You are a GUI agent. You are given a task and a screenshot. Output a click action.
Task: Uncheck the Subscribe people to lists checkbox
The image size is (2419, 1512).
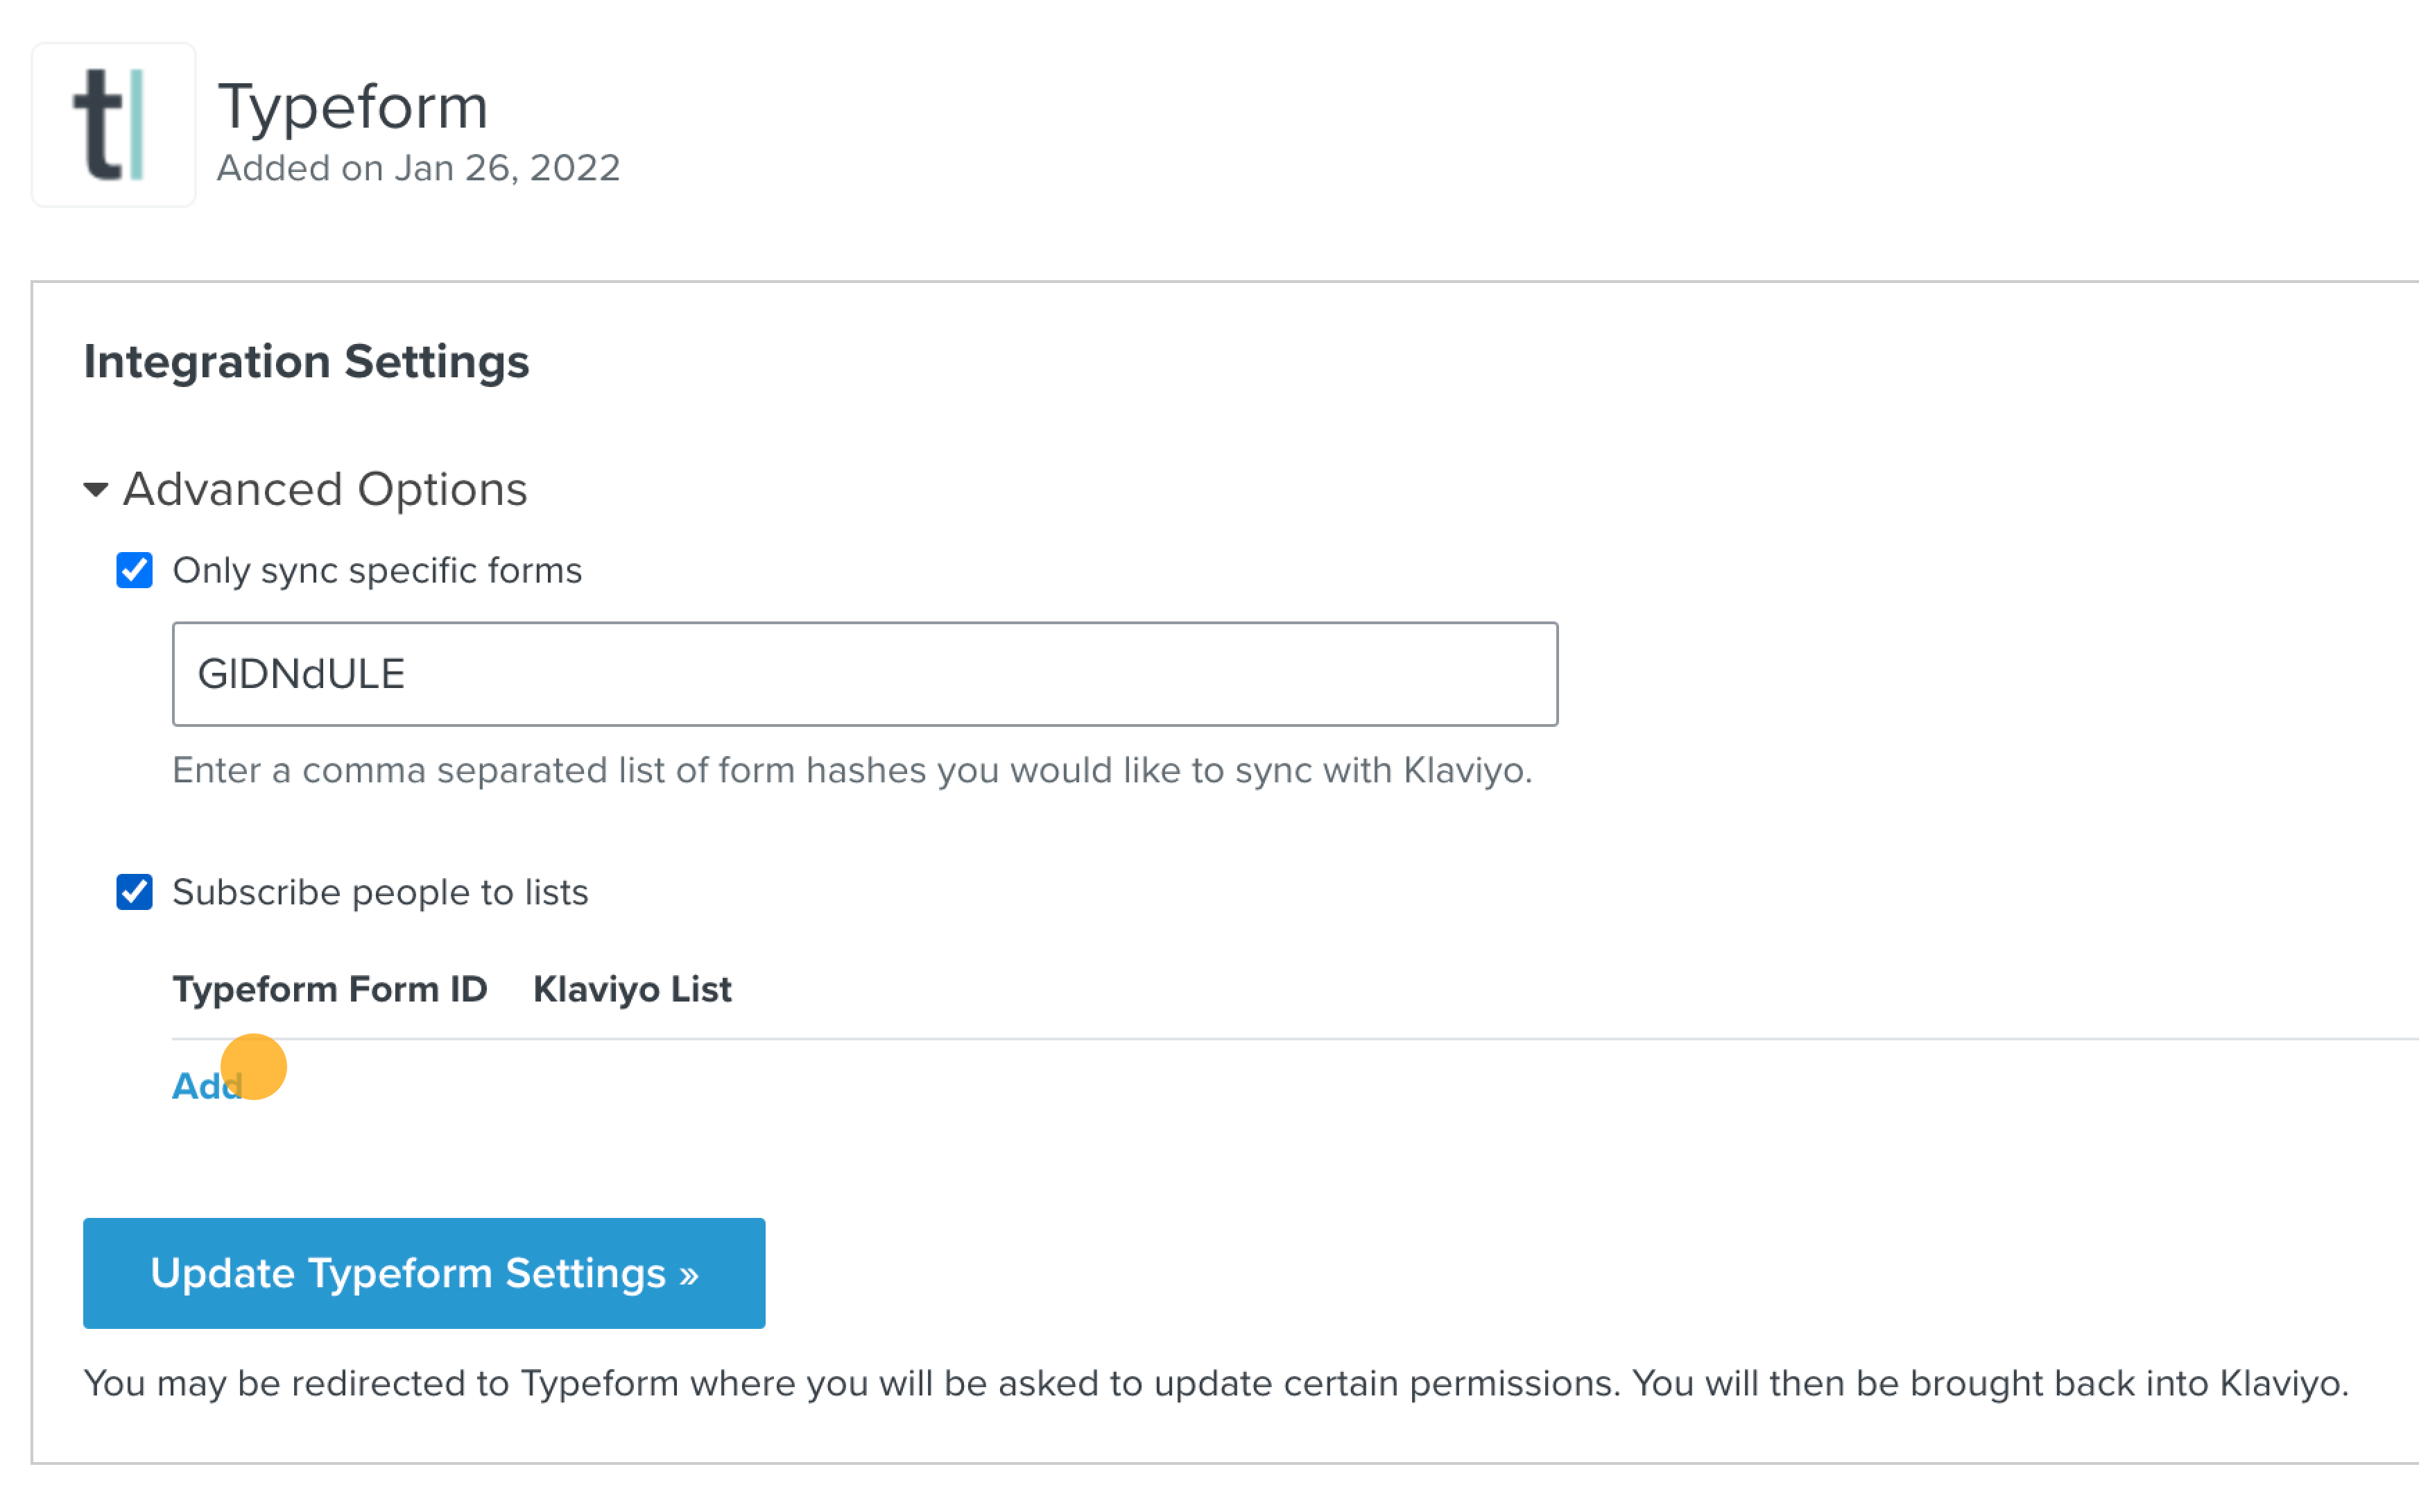135,892
